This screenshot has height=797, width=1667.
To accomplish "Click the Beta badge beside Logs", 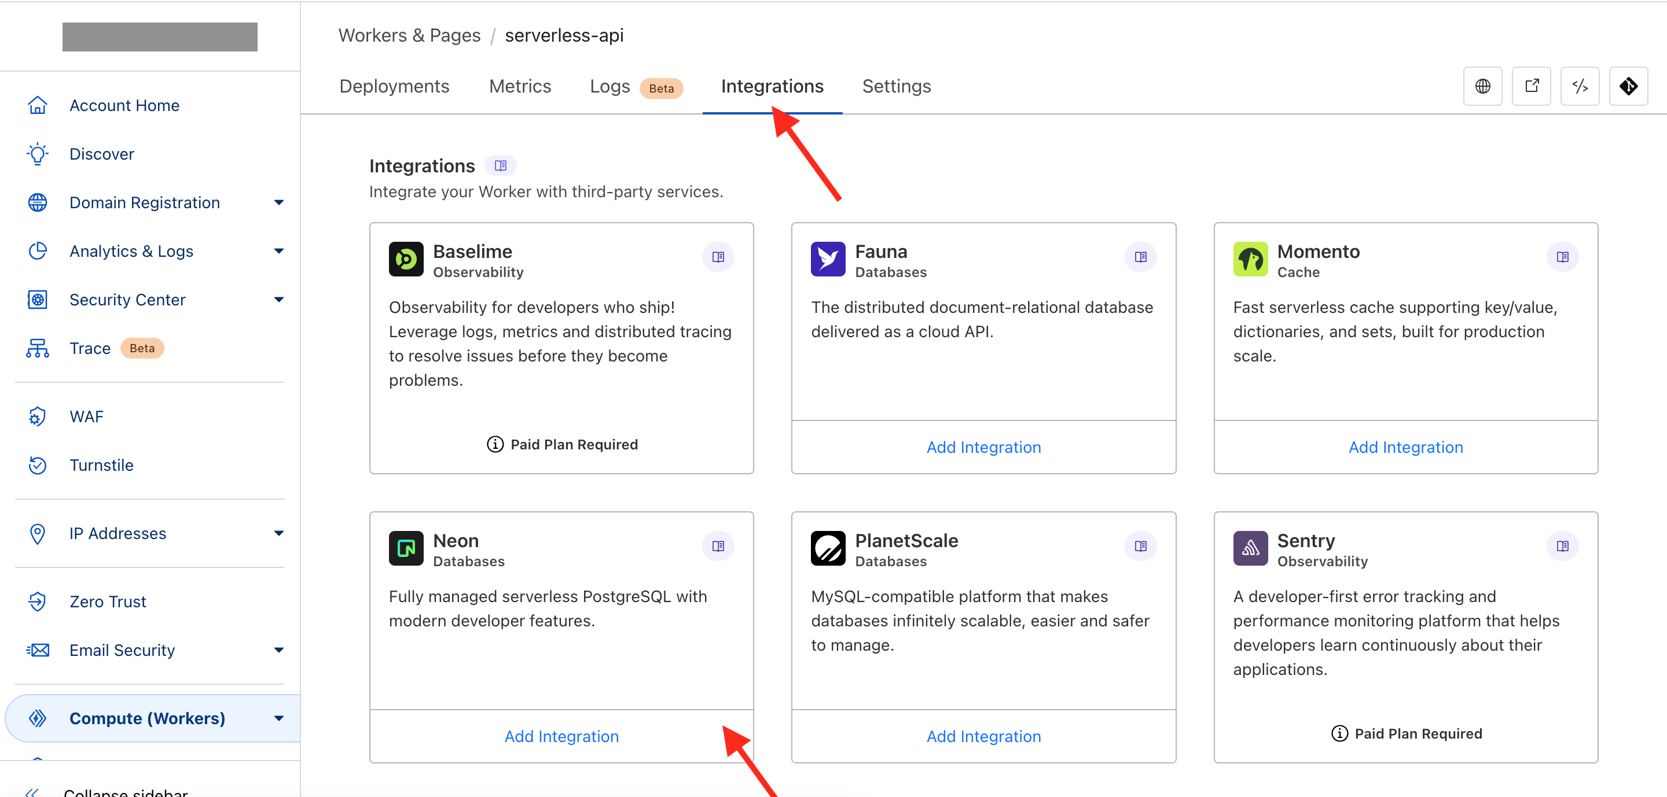I will tap(660, 88).
